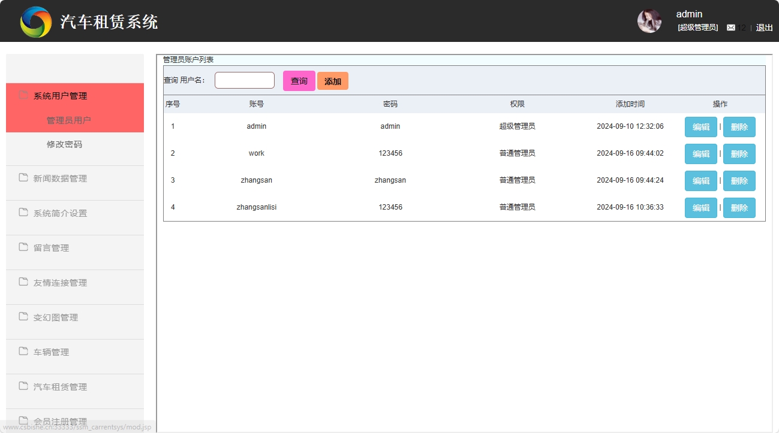Click 编辑 for user work
This screenshot has height=433, width=779.
tap(700, 153)
